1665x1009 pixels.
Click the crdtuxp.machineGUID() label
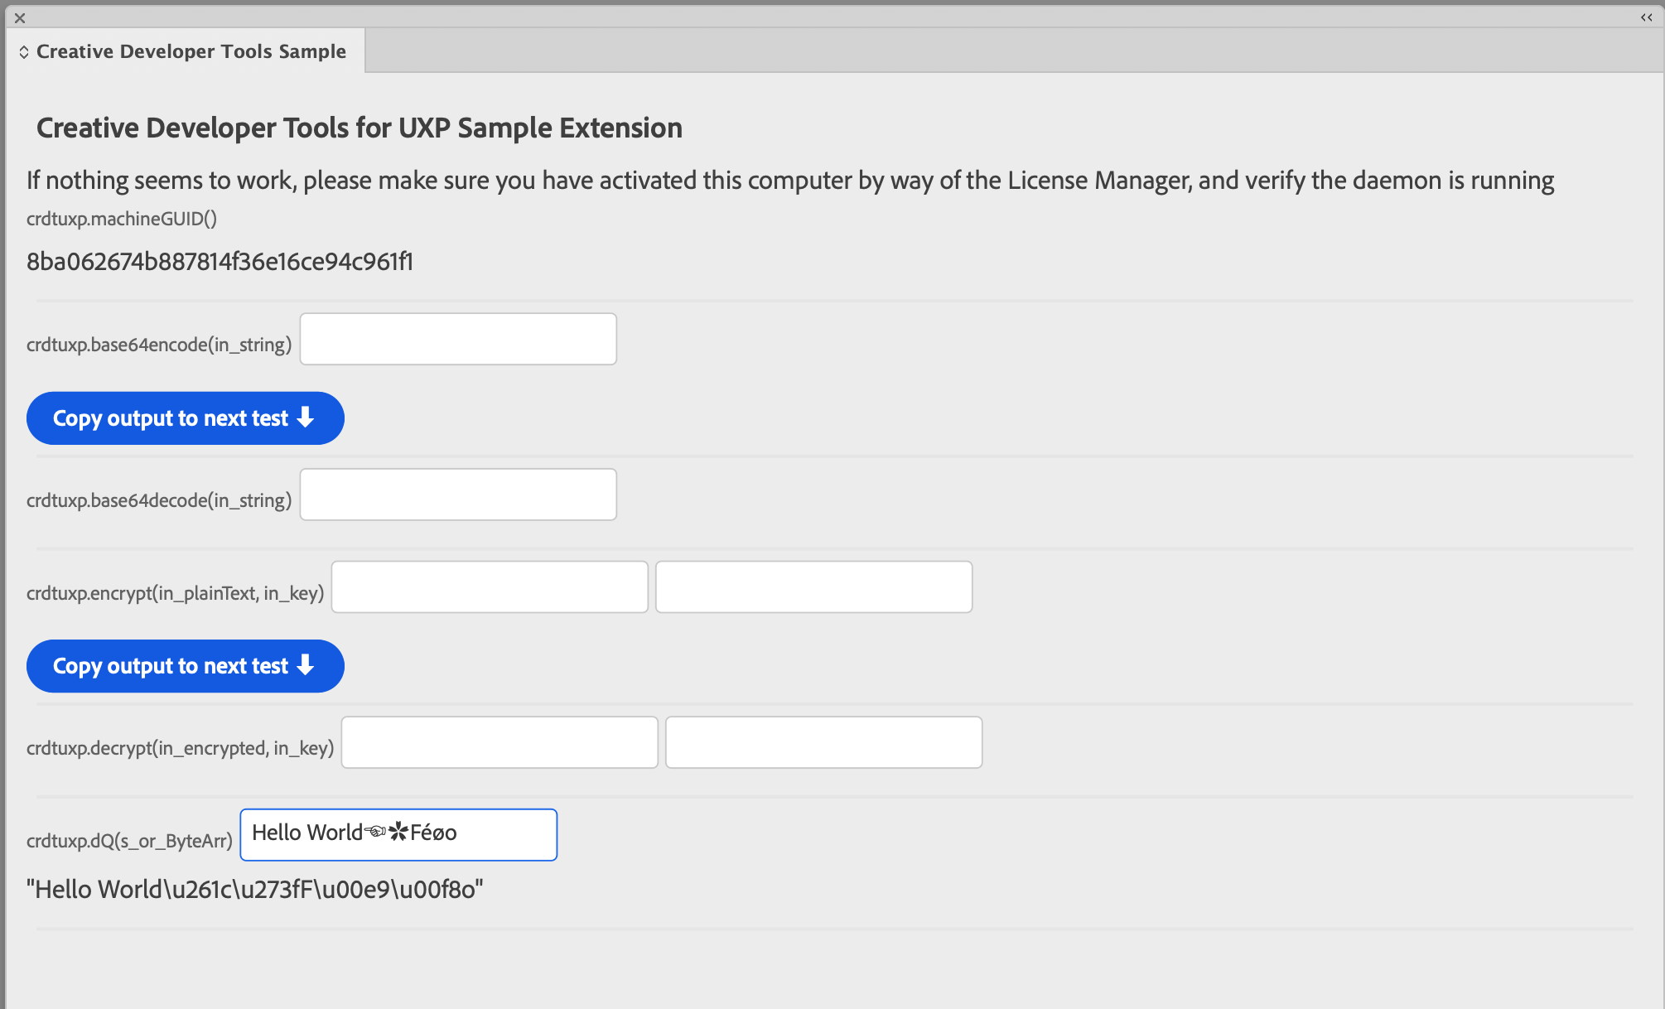pos(122,219)
